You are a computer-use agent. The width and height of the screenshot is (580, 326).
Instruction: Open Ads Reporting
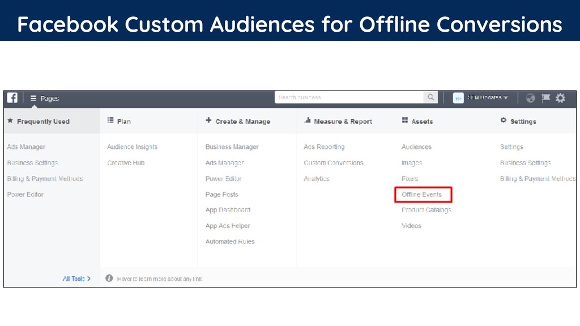coord(324,147)
